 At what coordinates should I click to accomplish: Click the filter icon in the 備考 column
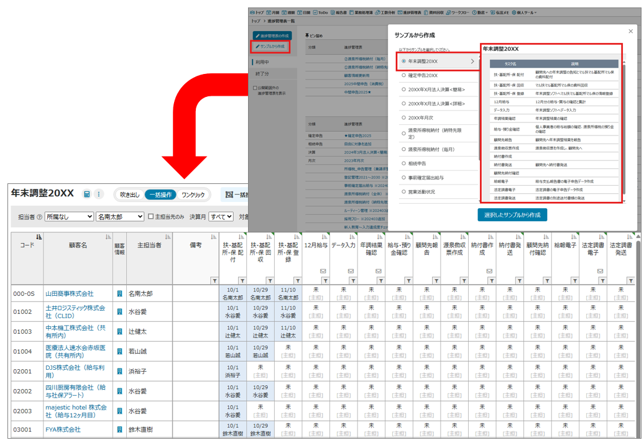click(214, 280)
